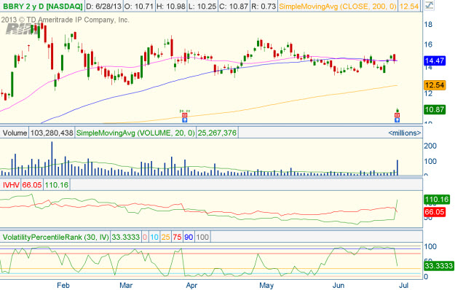
Task: Click the orange 25 level swatch label
Action: tap(165, 237)
